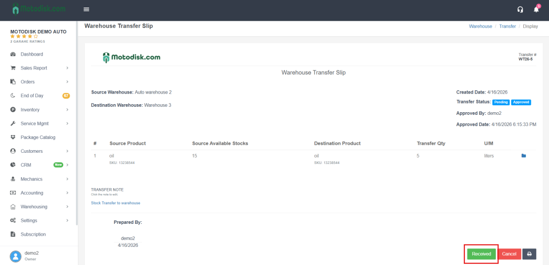Viewport: 549px width, 265px height.
Task: Expand the Sales Report submenu
Action: coord(67,68)
